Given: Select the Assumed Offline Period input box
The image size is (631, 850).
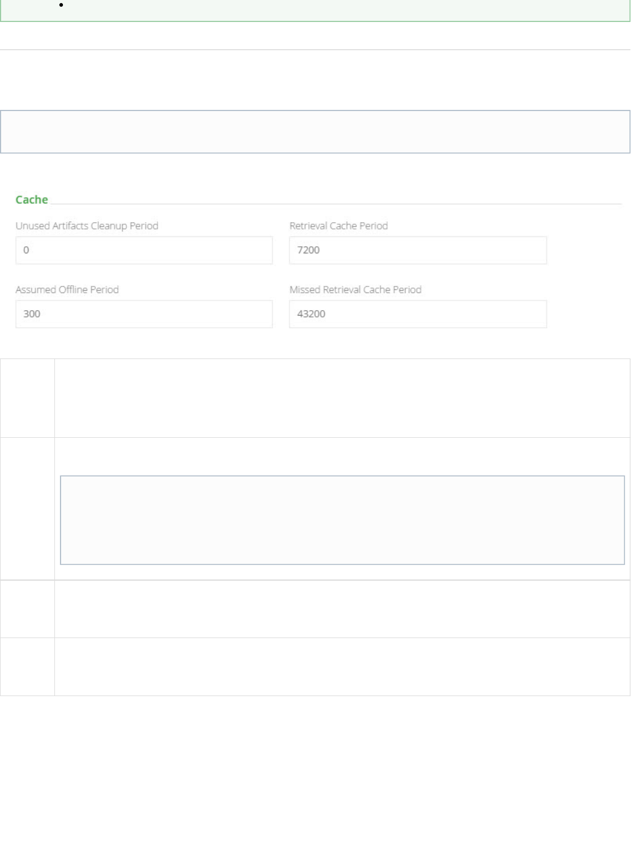Looking at the screenshot, I should [144, 314].
